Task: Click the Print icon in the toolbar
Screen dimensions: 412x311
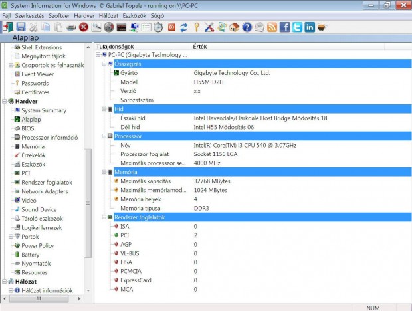Action: click(x=71, y=27)
